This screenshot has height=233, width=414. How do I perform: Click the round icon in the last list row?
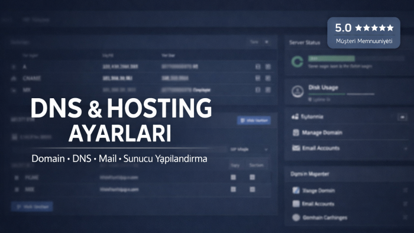click(x=296, y=218)
